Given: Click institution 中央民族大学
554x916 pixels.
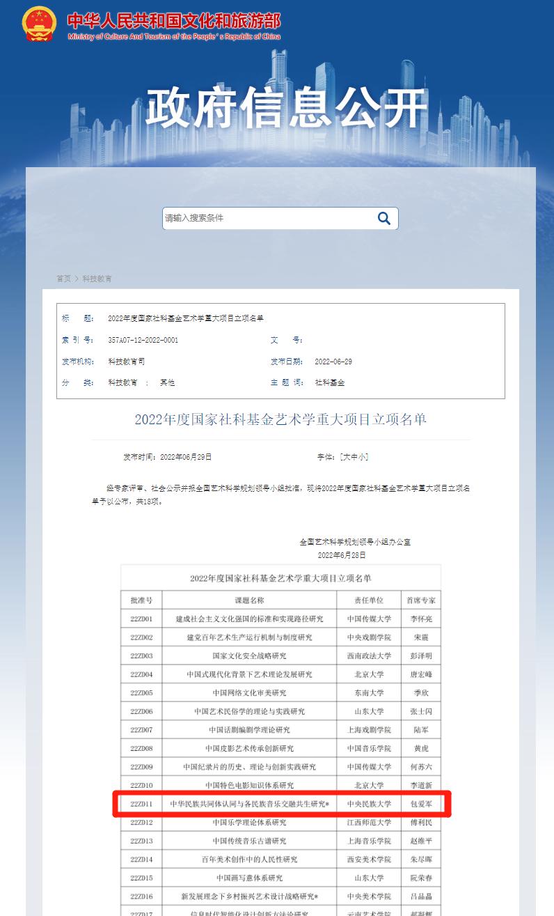Looking at the screenshot, I should (x=369, y=804).
